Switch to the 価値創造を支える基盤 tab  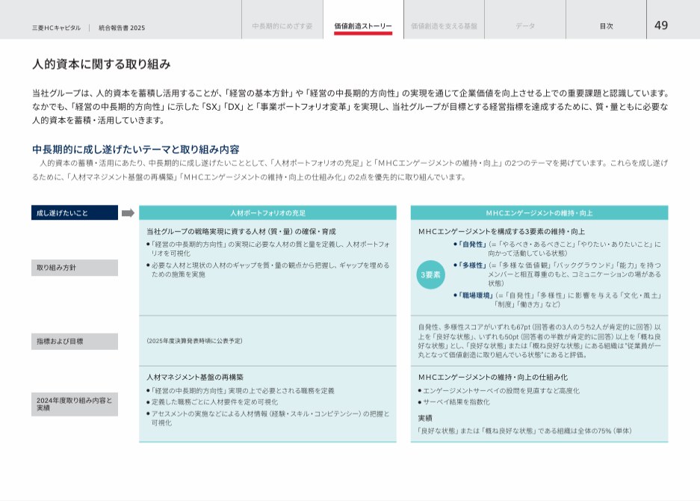click(x=444, y=26)
